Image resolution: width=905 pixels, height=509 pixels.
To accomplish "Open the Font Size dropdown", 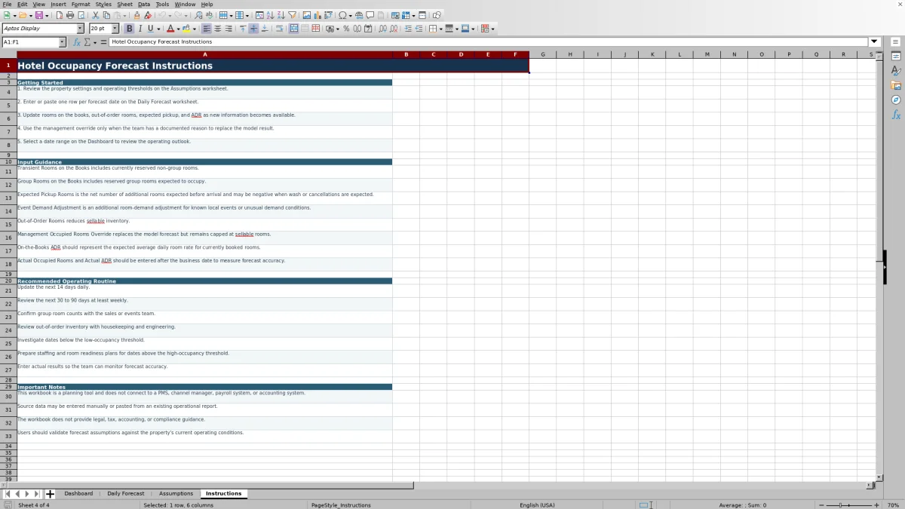I will 115,29.
